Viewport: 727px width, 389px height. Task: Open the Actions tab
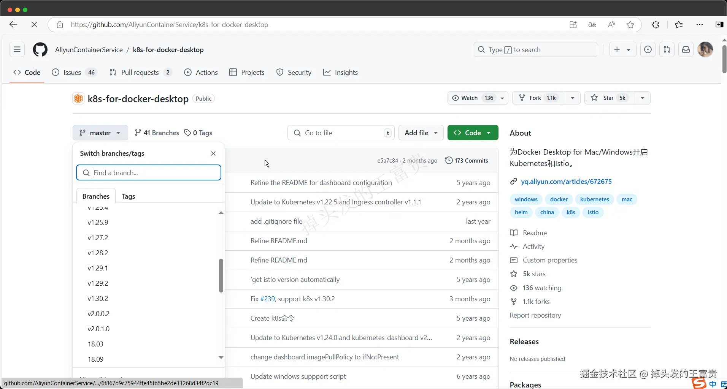click(x=201, y=73)
